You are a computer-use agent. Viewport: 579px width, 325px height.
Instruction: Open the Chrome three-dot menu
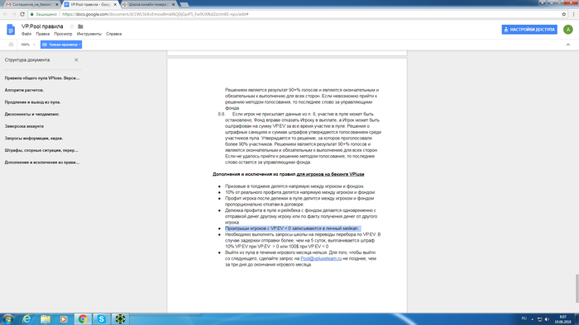(573, 14)
